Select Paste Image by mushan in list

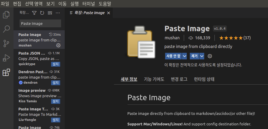(39, 40)
